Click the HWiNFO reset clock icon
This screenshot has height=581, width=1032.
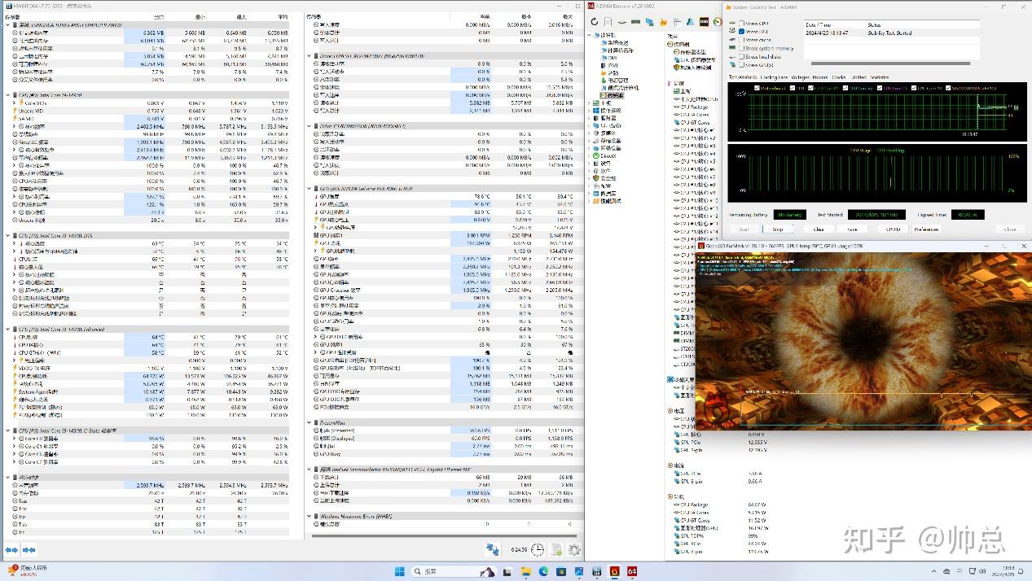click(x=538, y=550)
